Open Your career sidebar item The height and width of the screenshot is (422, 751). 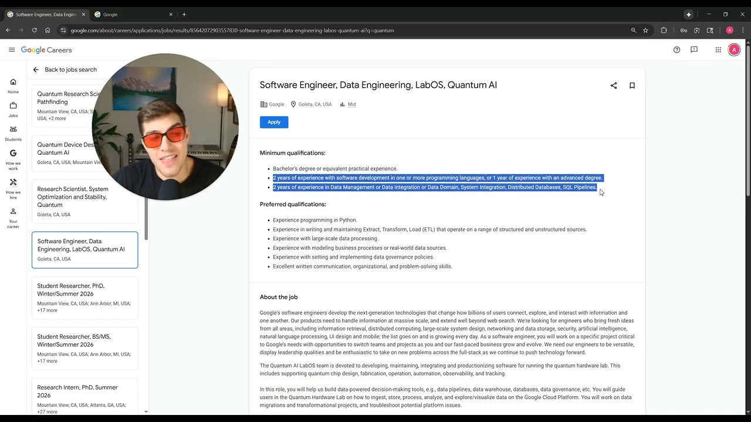pos(13,218)
